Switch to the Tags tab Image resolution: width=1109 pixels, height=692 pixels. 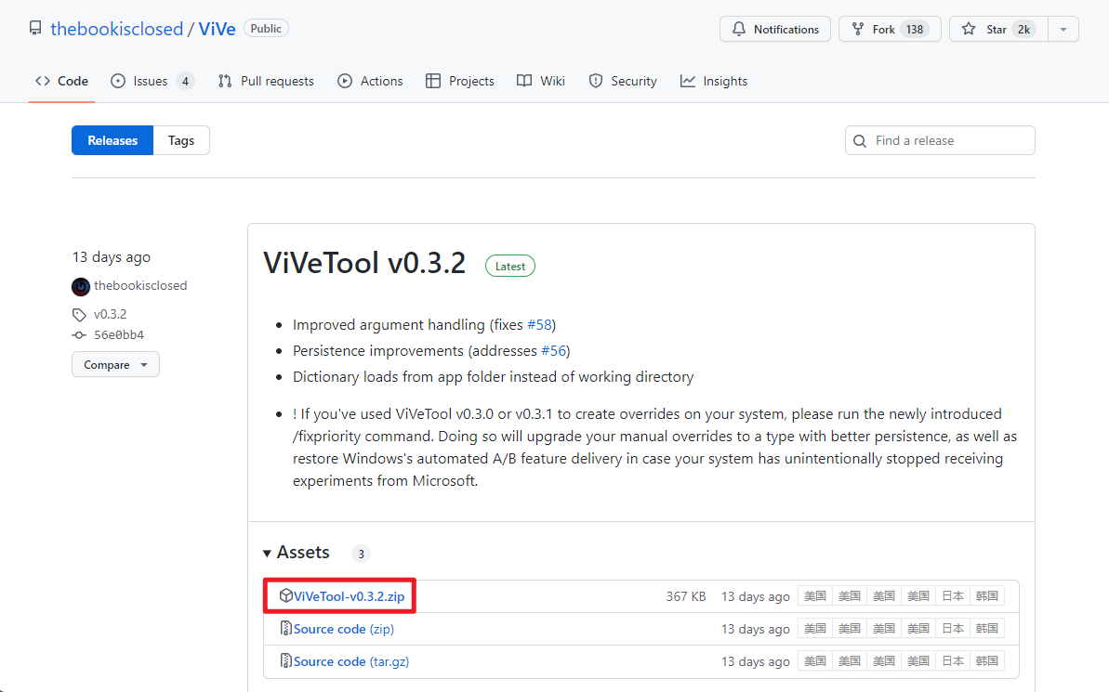(181, 140)
